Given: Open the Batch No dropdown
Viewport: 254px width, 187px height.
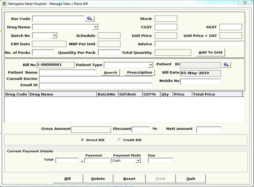Looking at the screenshot, I should (54, 35).
